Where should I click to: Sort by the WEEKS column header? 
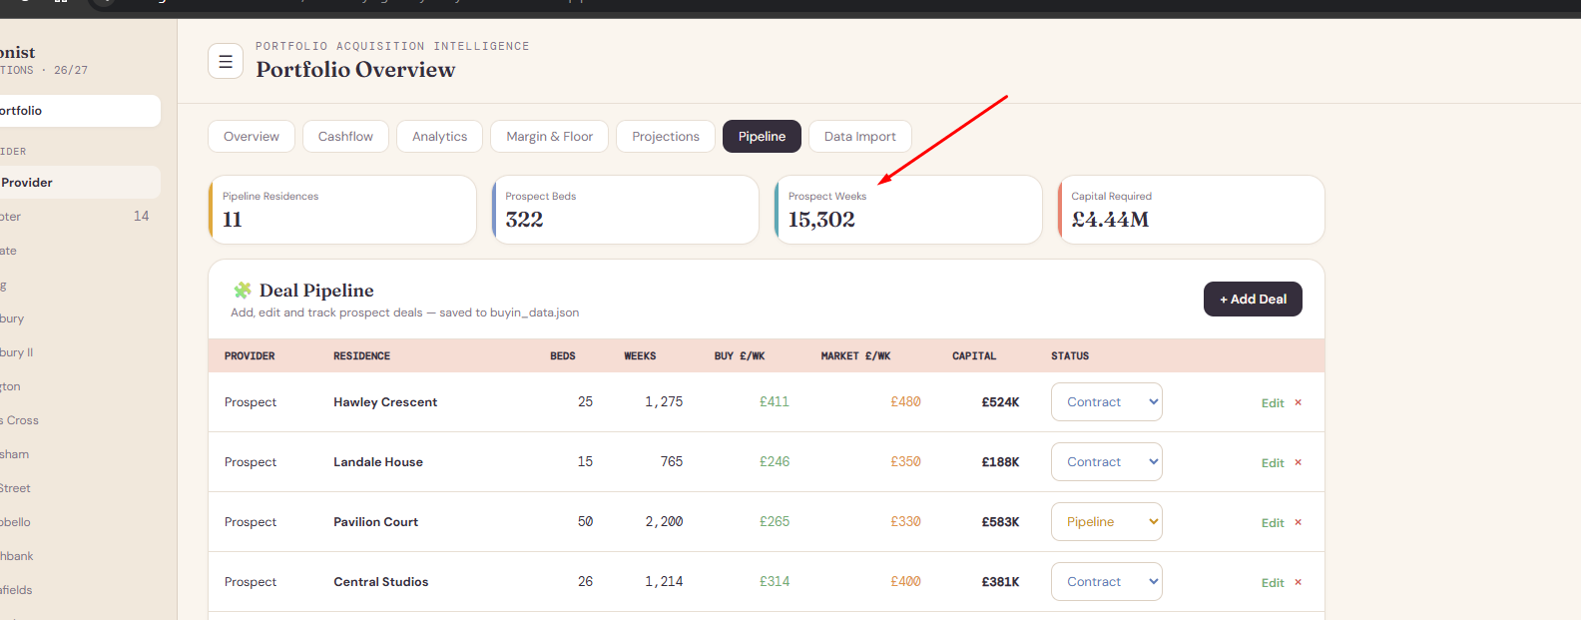640,356
